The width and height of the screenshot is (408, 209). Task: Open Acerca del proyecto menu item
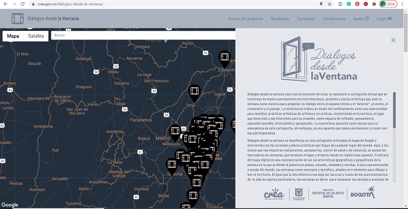pyautogui.click(x=245, y=19)
